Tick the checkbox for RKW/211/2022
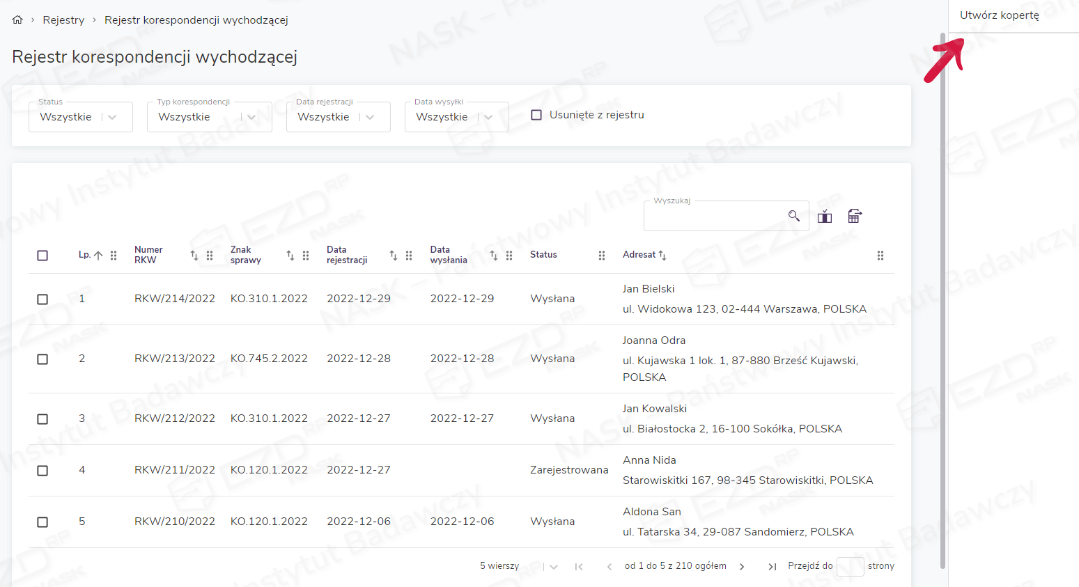This screenshot has height=587, width=1079. 42,471
